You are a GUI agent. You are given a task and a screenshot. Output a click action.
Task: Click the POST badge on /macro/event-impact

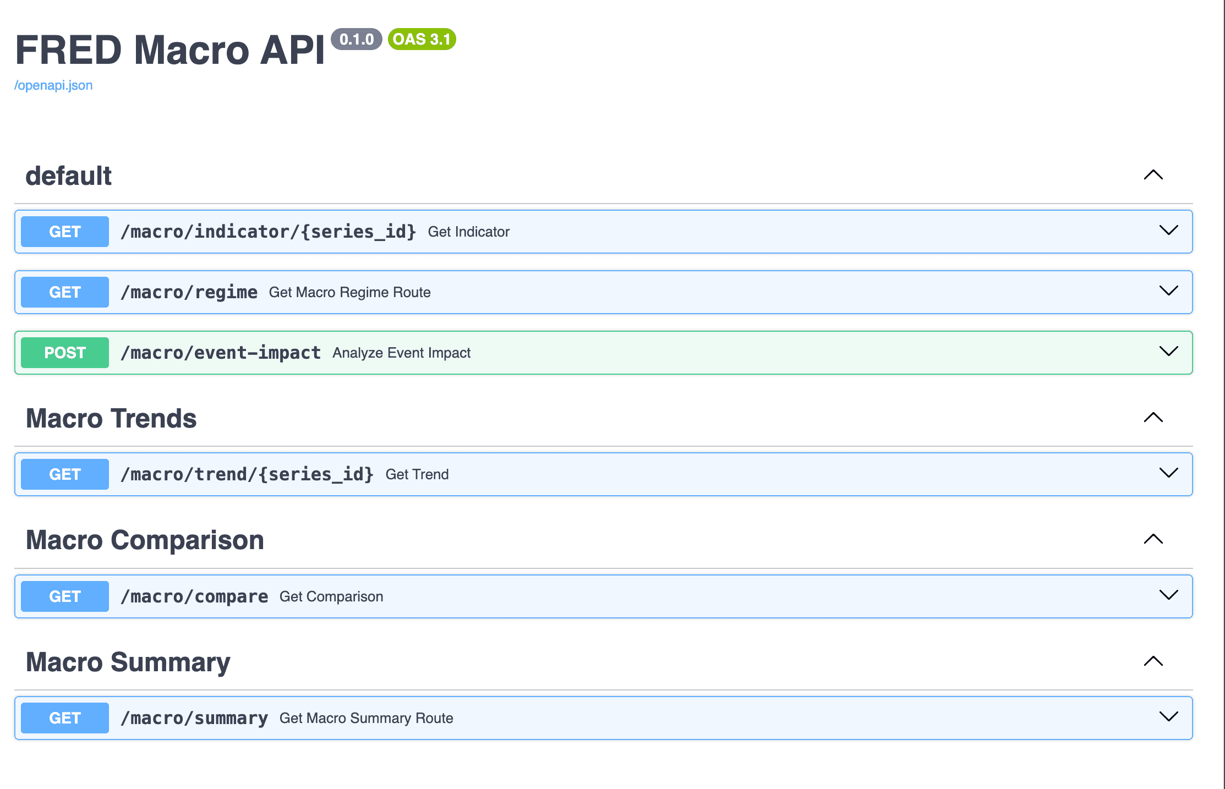click(x=64, y=352)
